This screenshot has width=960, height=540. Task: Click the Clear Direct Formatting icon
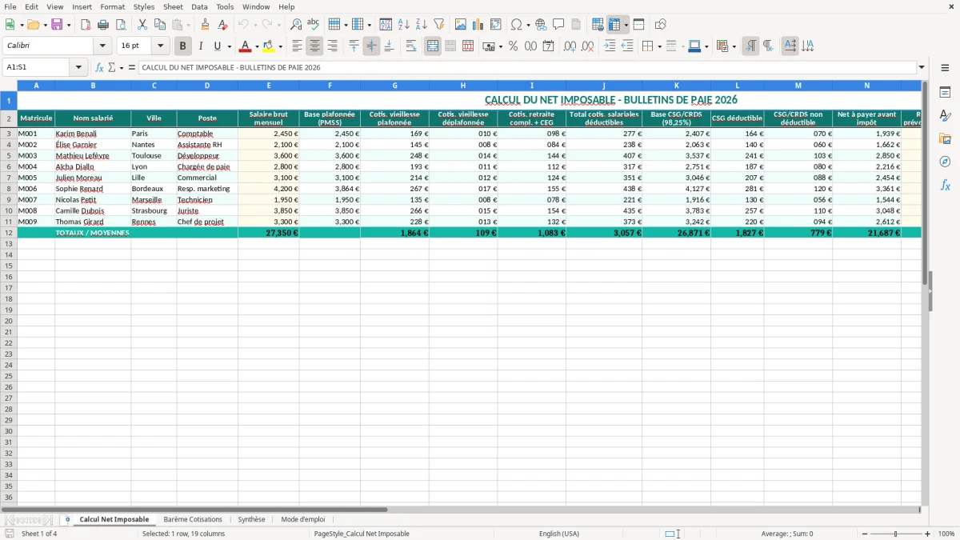point(223,25)
